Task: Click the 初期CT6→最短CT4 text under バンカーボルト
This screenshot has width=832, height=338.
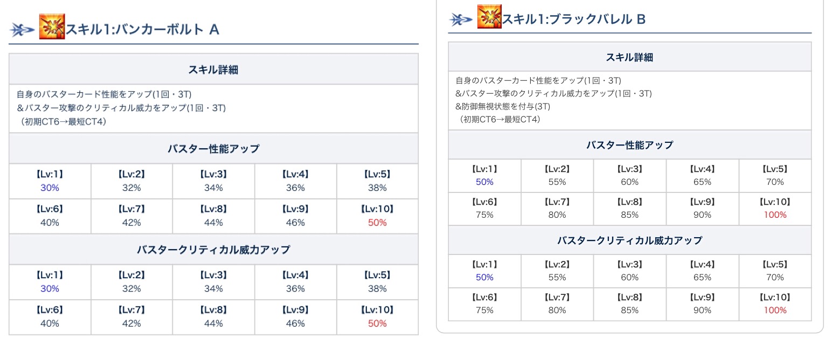Action: (x=64, y=121)
